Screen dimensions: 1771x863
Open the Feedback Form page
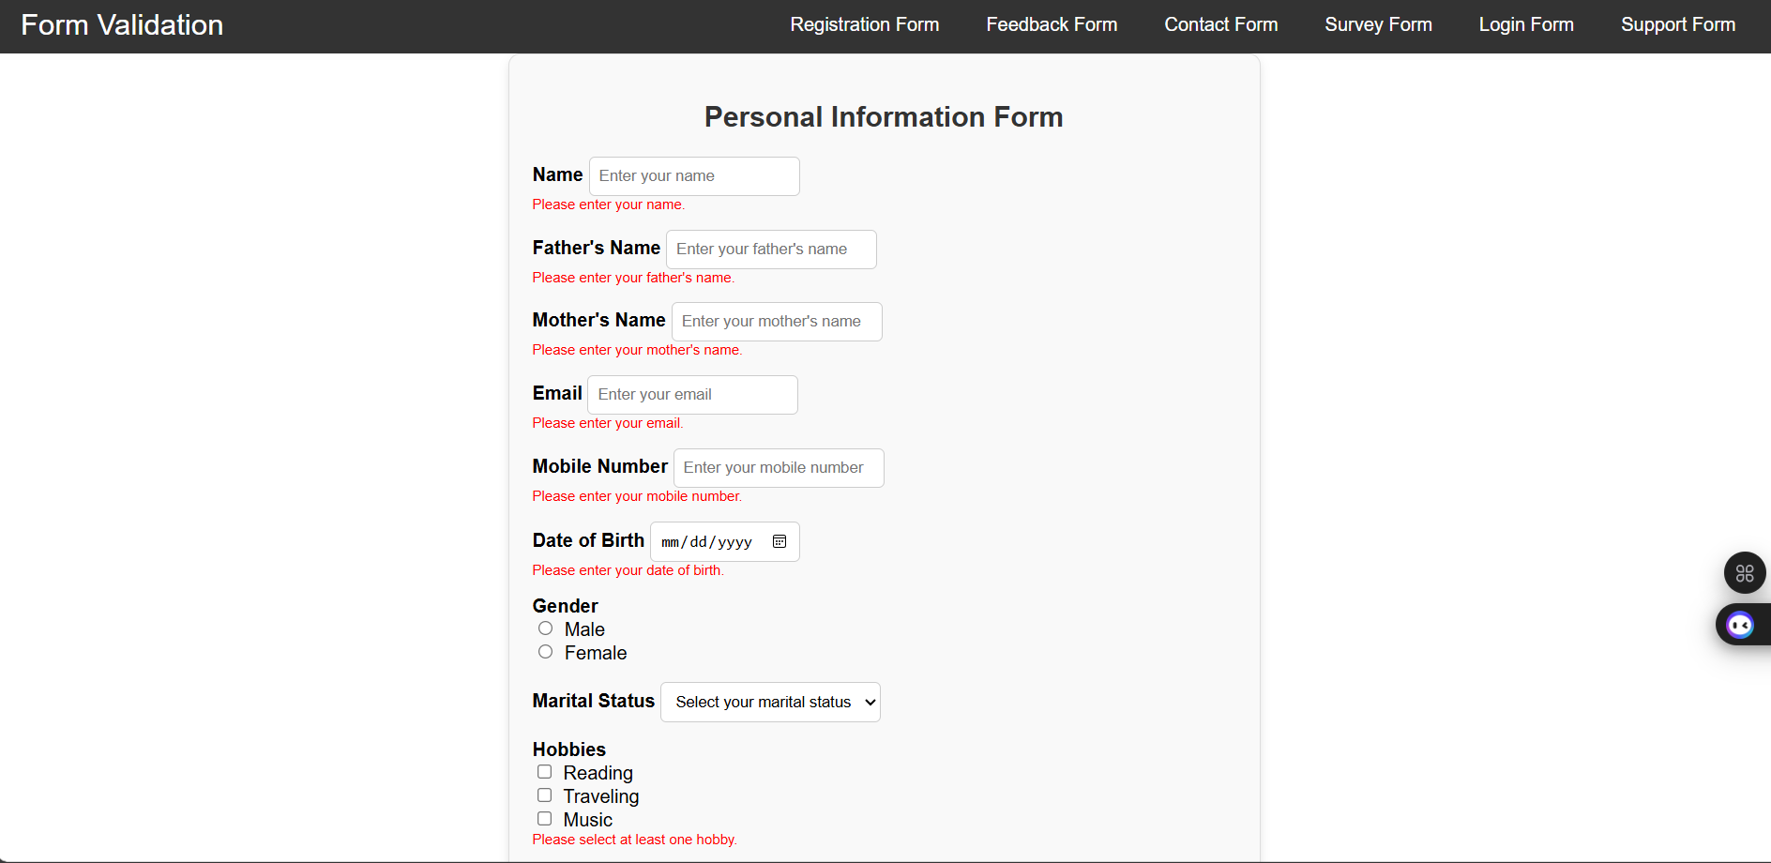coord(1052,24)
